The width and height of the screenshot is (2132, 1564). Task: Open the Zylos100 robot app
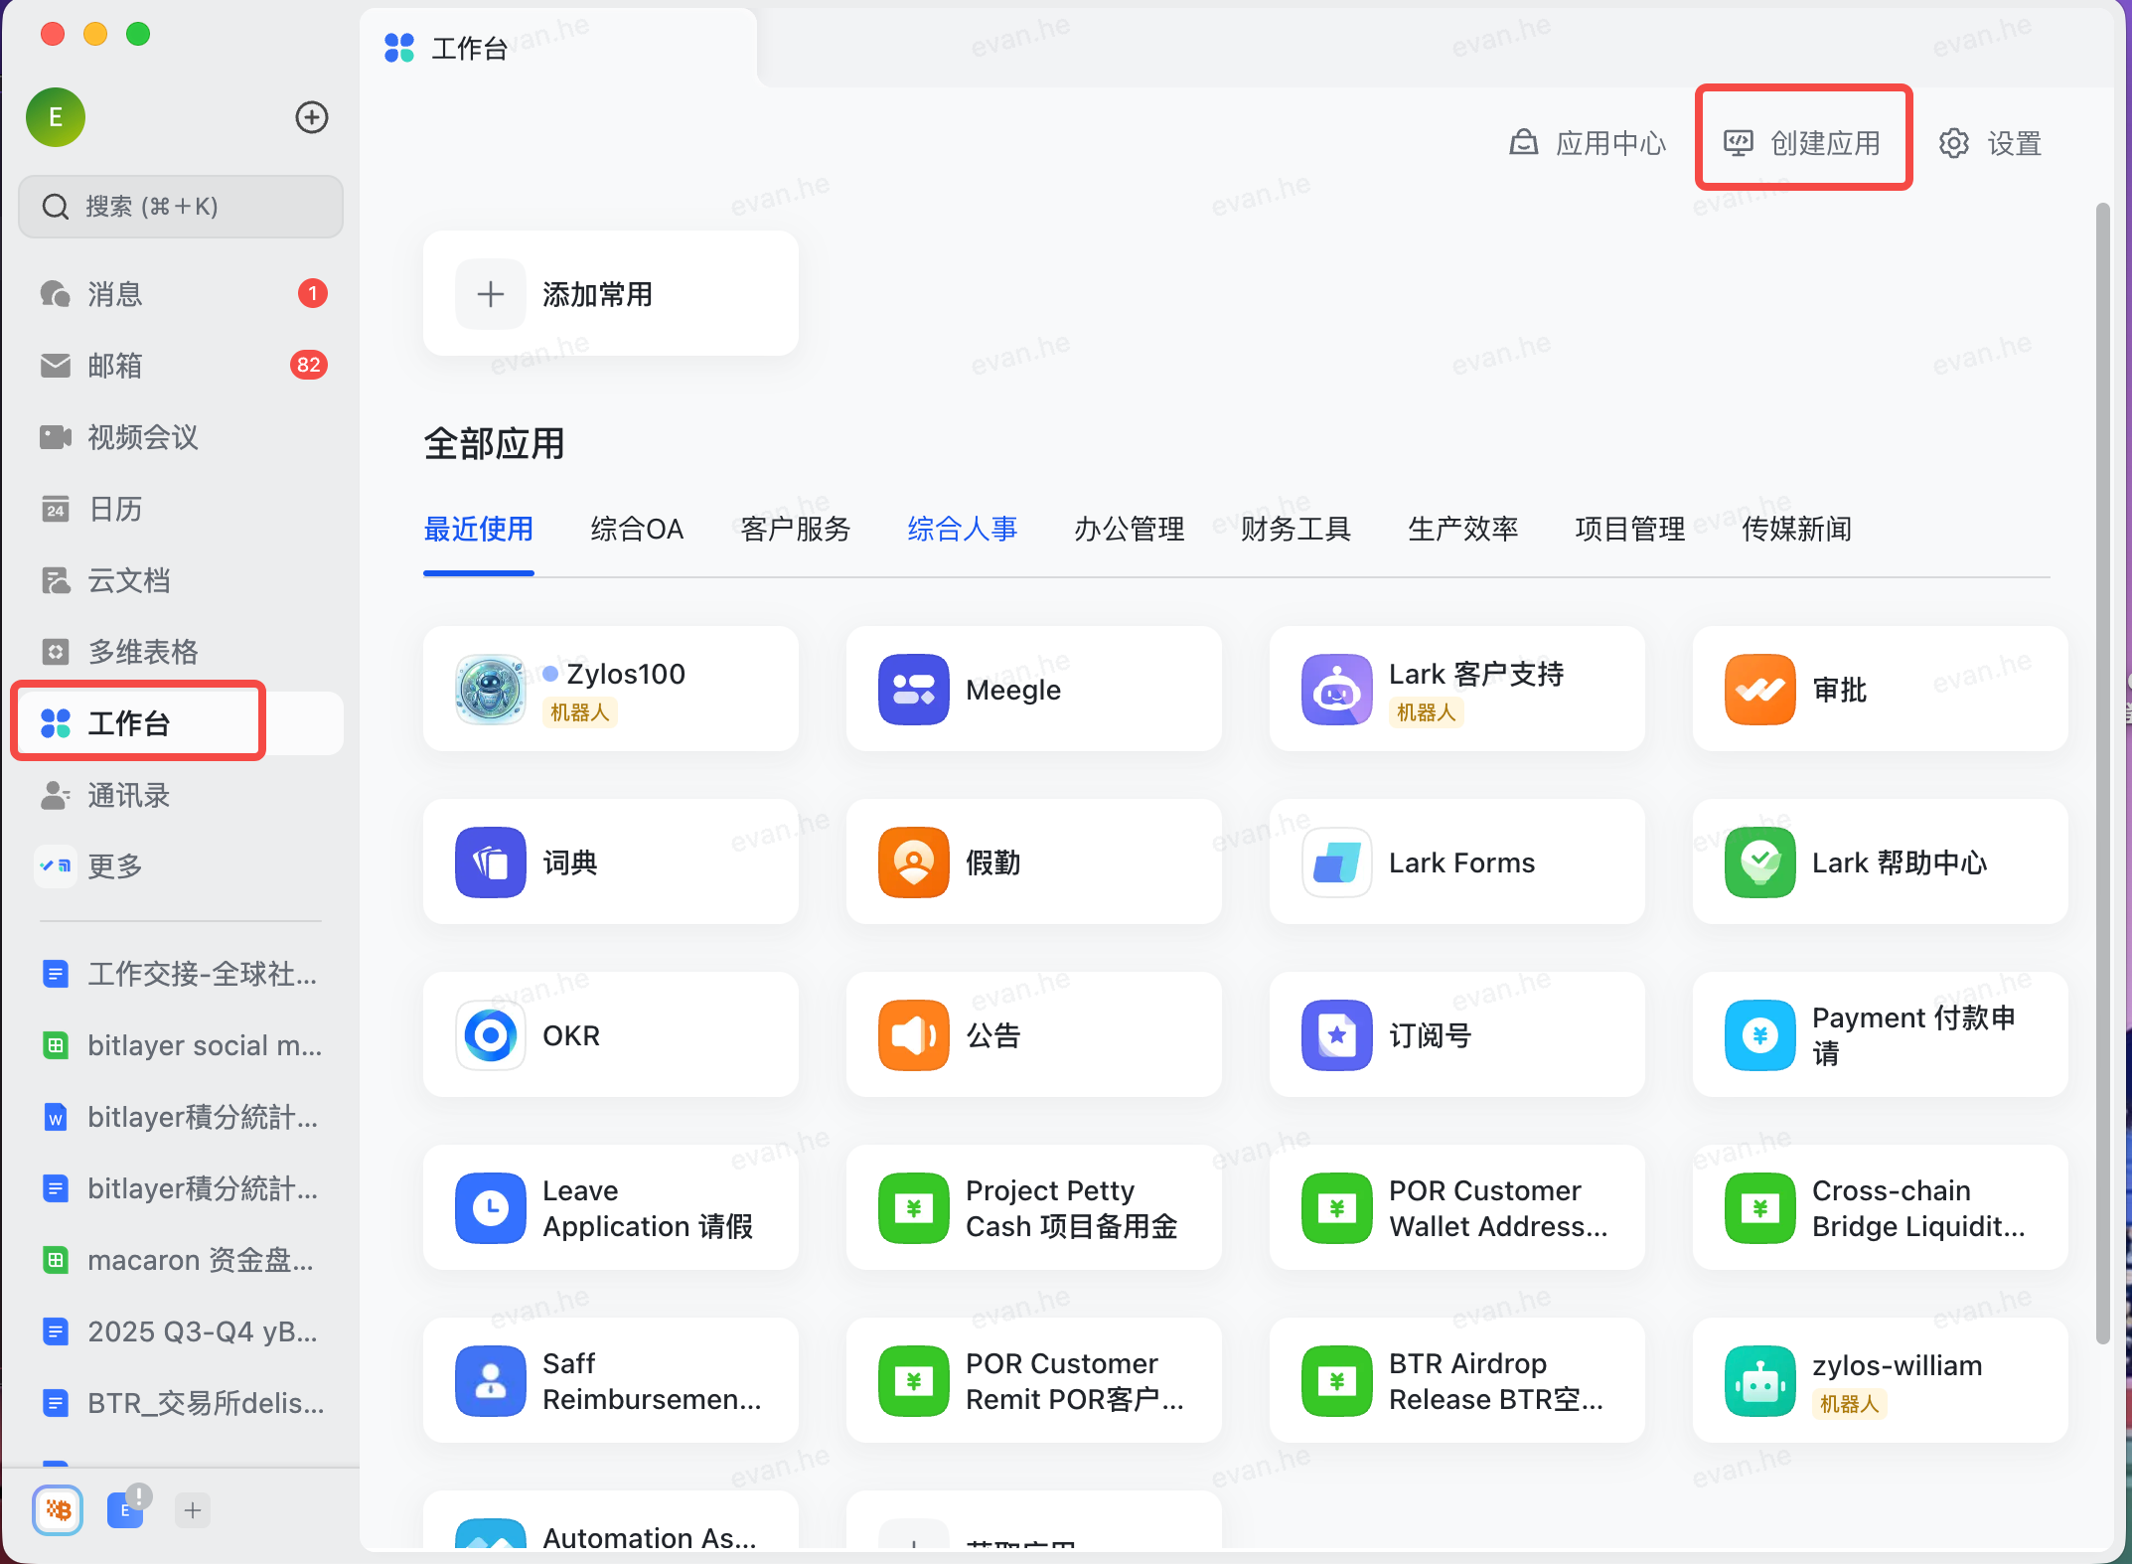tap(610, 690)
